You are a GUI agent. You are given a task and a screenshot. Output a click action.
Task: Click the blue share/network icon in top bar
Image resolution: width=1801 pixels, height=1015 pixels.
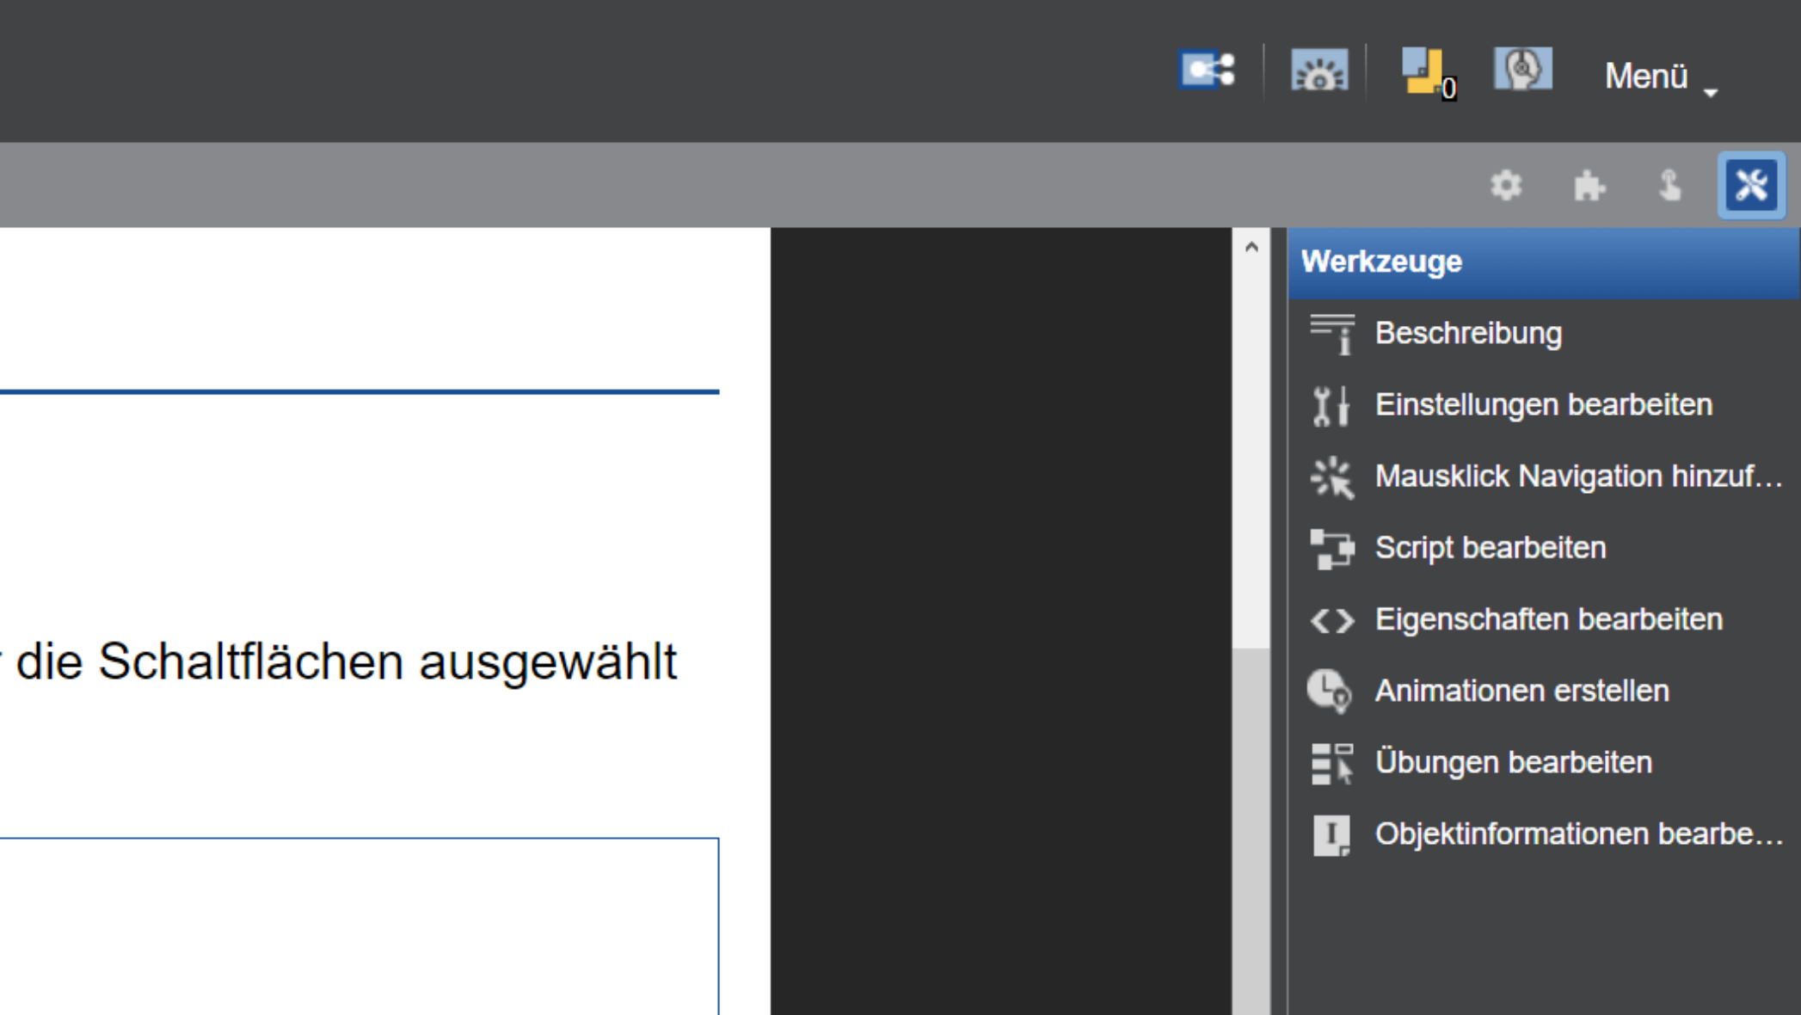[1208, 70]
